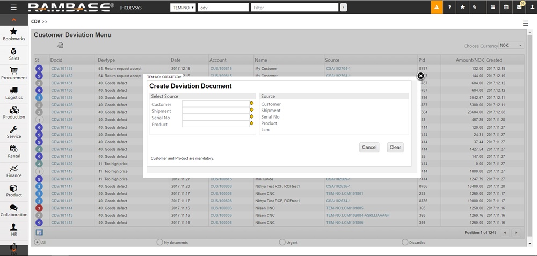
Task: Open the calendar icon in top bar
Action: [x=506, y=8]
